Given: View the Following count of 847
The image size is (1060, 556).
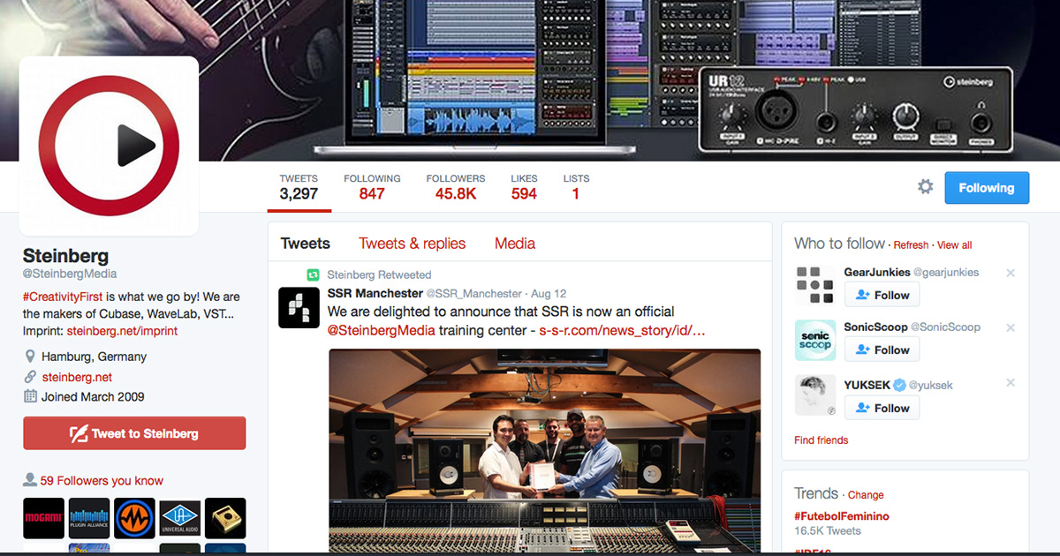Looking at the screenshot, I should point(372,187).
